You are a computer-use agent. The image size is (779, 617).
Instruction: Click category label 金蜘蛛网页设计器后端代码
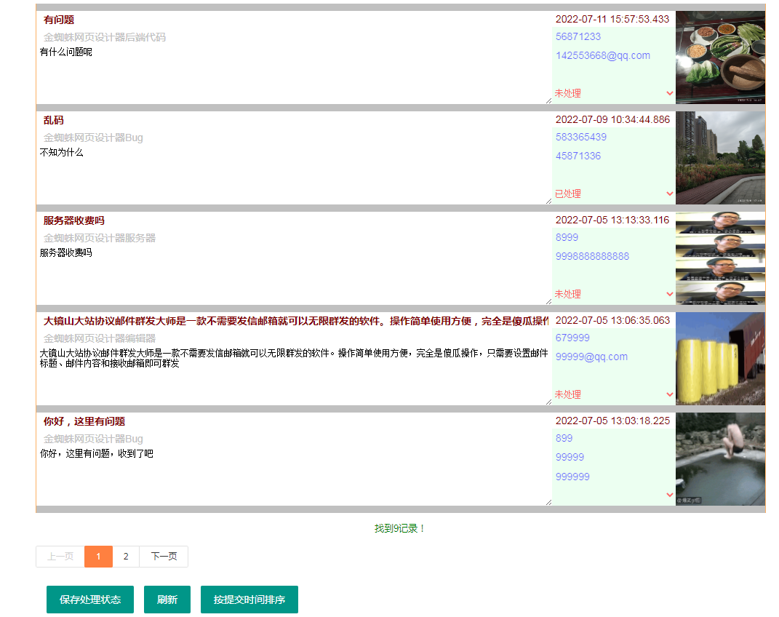[104, 37]
